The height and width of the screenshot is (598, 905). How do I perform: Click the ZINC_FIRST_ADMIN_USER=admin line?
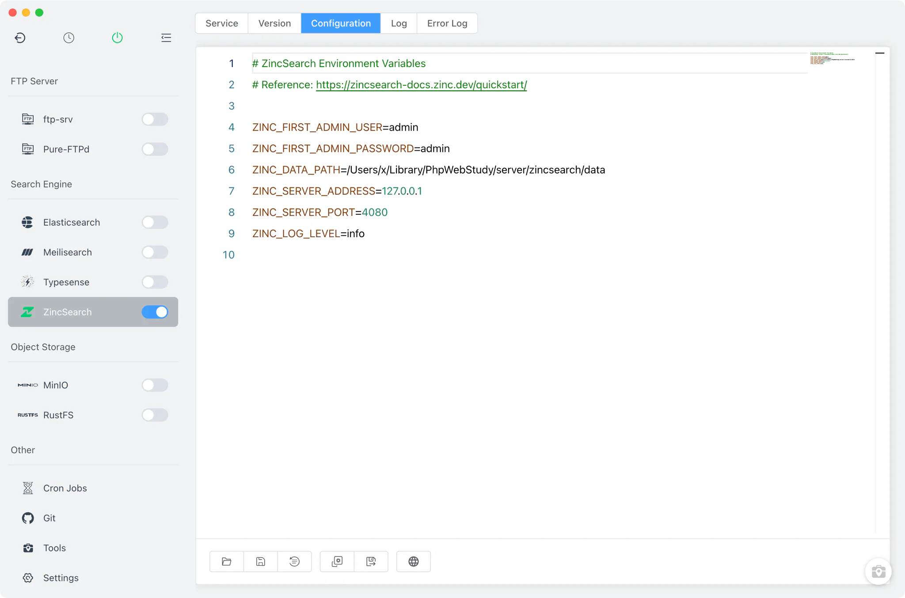[335, 127]
